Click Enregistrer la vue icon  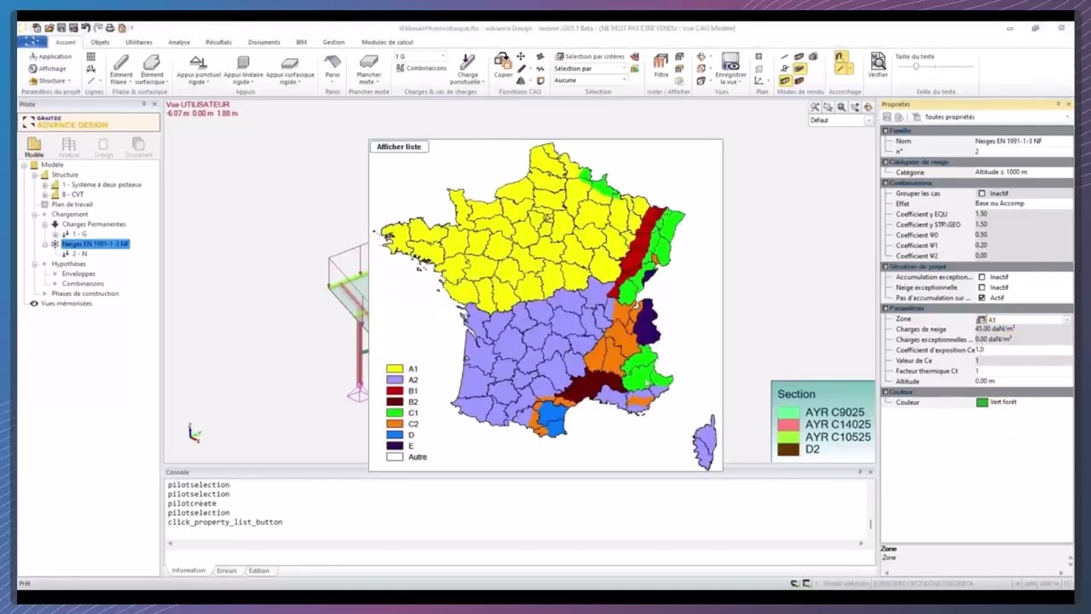[x=730, y=61]
